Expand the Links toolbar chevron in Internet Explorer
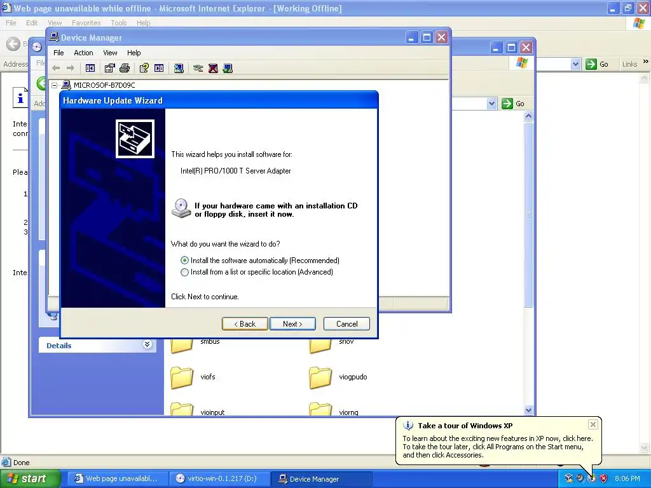The width and height of the screenshot is (651, 488). pyautogui.click(x=646, y=62)
